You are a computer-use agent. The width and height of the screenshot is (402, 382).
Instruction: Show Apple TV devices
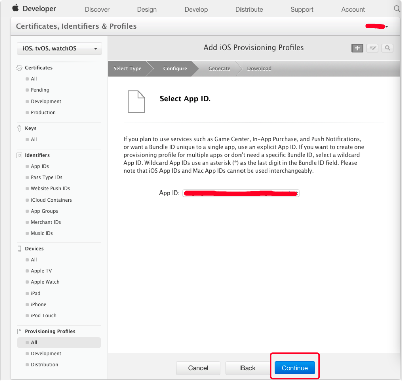(x=41, y=271)
